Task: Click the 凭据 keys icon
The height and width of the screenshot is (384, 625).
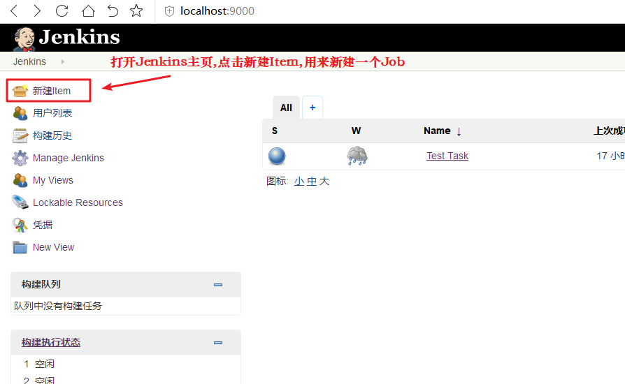Action: 20,226
